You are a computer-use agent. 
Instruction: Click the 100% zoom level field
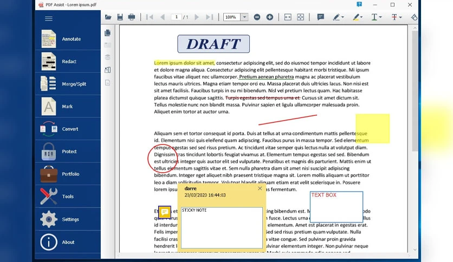[232, 17]
